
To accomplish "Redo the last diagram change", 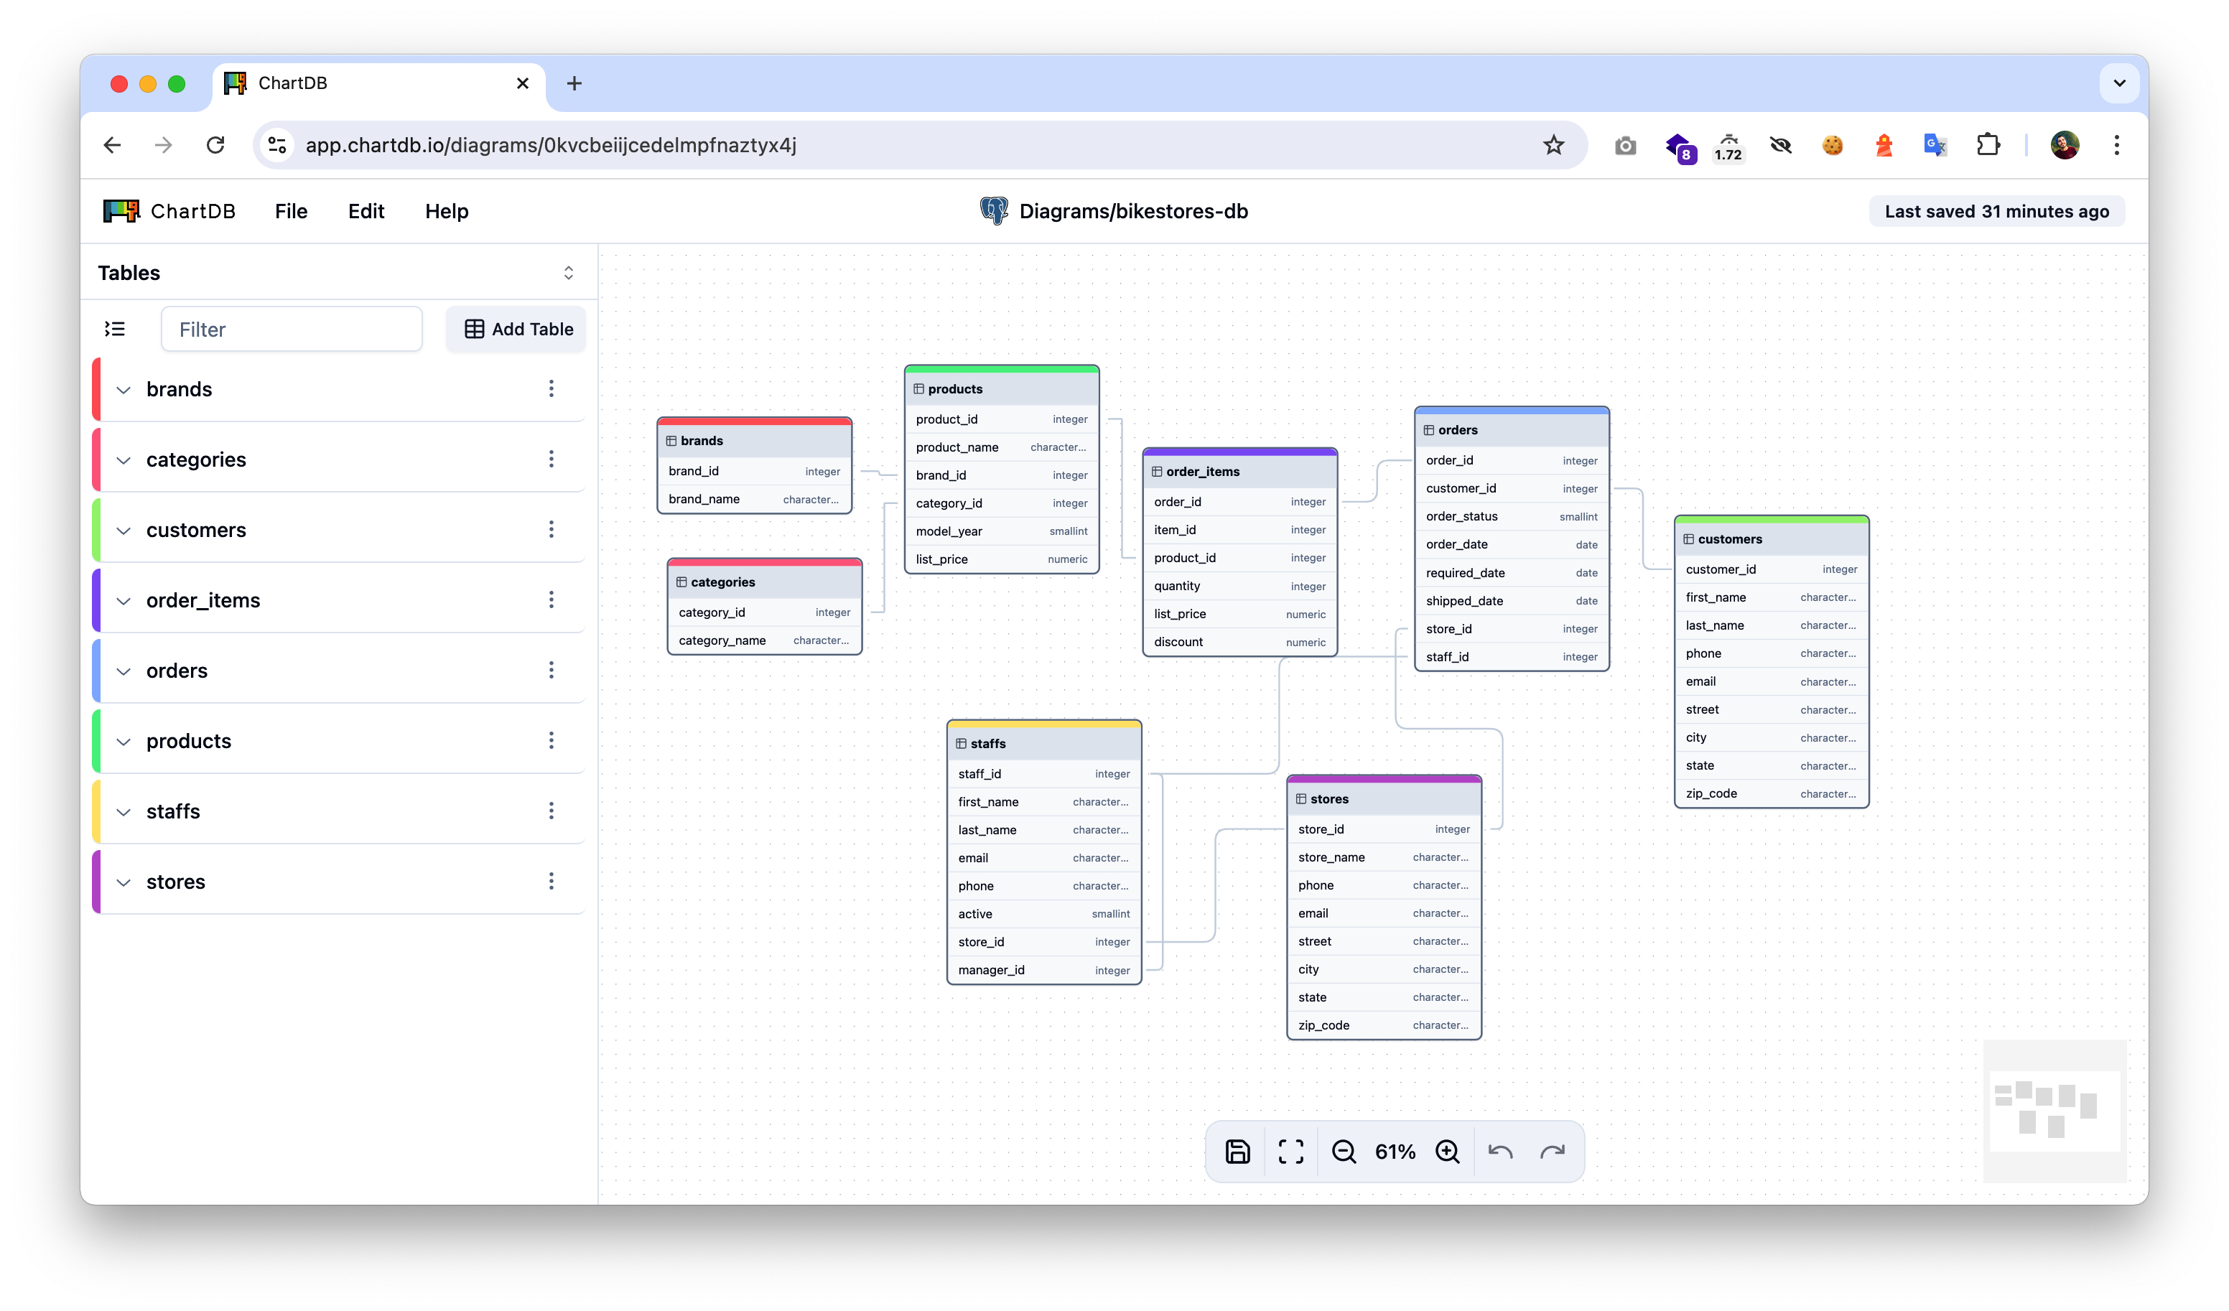I will (1553, 1151).
